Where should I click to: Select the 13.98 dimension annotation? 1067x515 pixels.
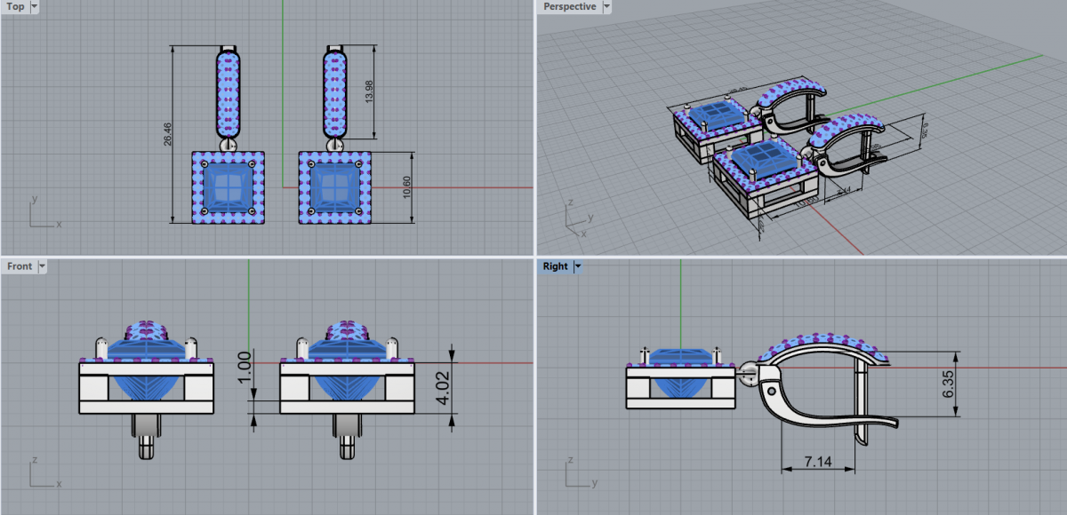pos(370,91)
